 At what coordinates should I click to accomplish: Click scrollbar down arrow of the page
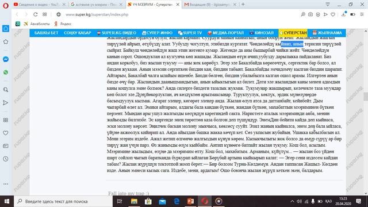(366, 193)
